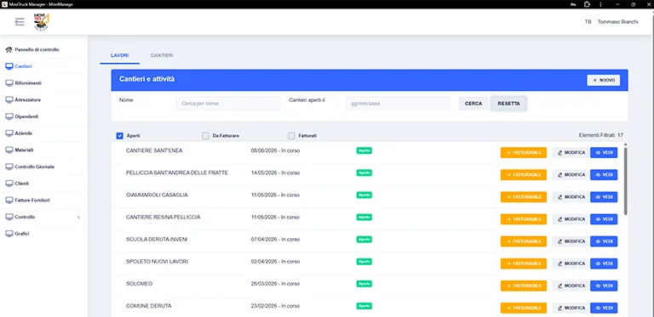Image resolution: width=654 pixels, height=317 pixels.
Task: View CANTIERE SANT'ENEA with Vedi
Action: 604,153
